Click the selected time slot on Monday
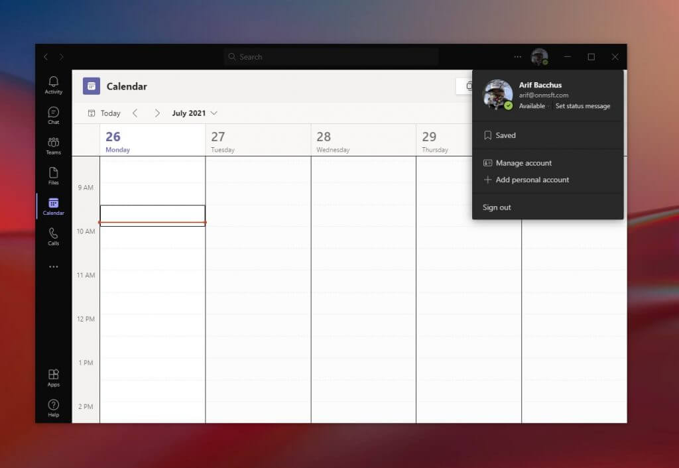Viewport: 679px width, 468px height. 153,215
